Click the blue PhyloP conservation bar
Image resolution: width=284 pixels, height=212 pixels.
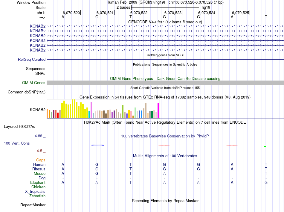click(97, 145)
